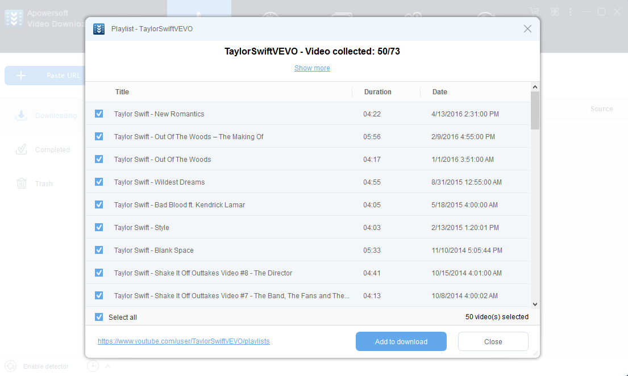Toggle the Select all checkbox
The image size is (628, 376).
tap(99, 317)
